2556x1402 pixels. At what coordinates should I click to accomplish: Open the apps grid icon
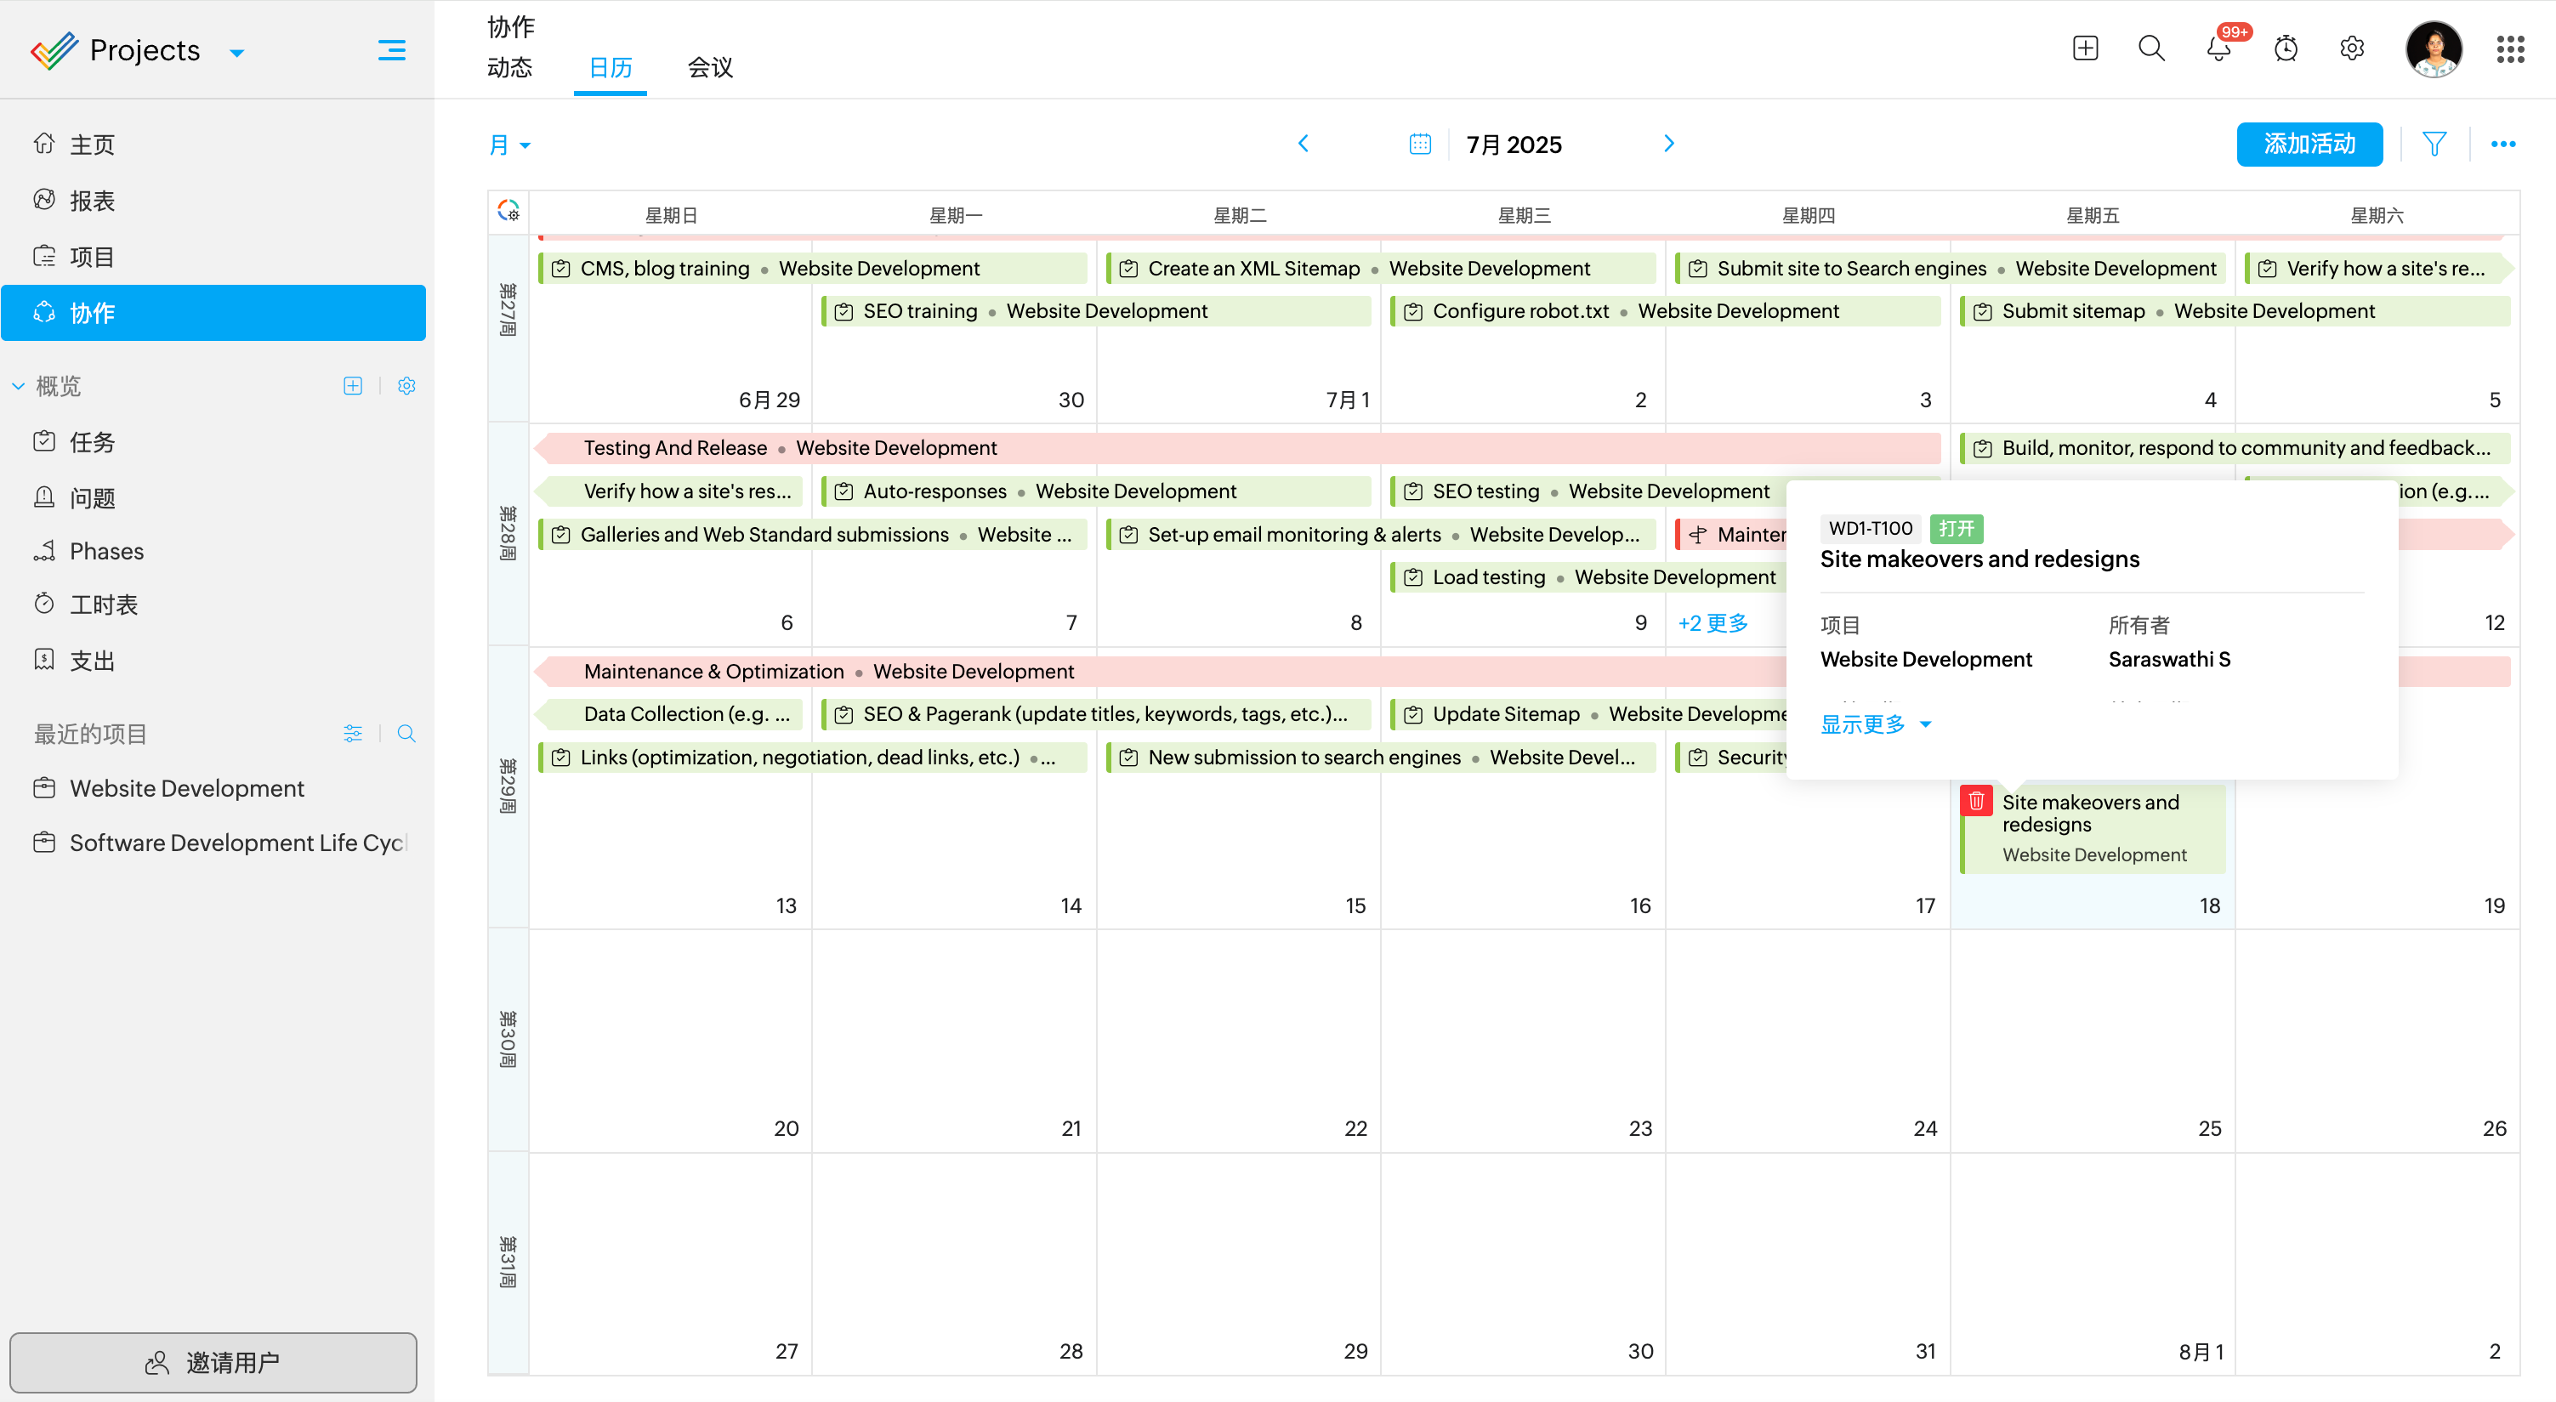tap(2509, 48)
